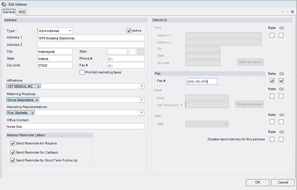Switch to the AUC tab
Screen dimensions: 297x190
pos(22,12)
